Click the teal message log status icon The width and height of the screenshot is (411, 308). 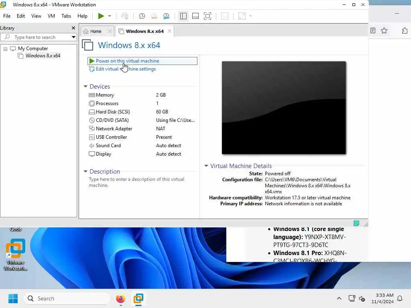356,223
